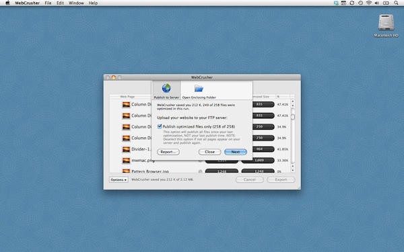The image size is (404, 252).
Task: Click the calendar menu bar icon
Action: [343, 3]
